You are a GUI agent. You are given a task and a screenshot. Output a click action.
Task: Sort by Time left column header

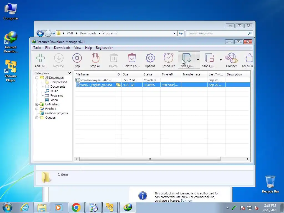[171, 74]
